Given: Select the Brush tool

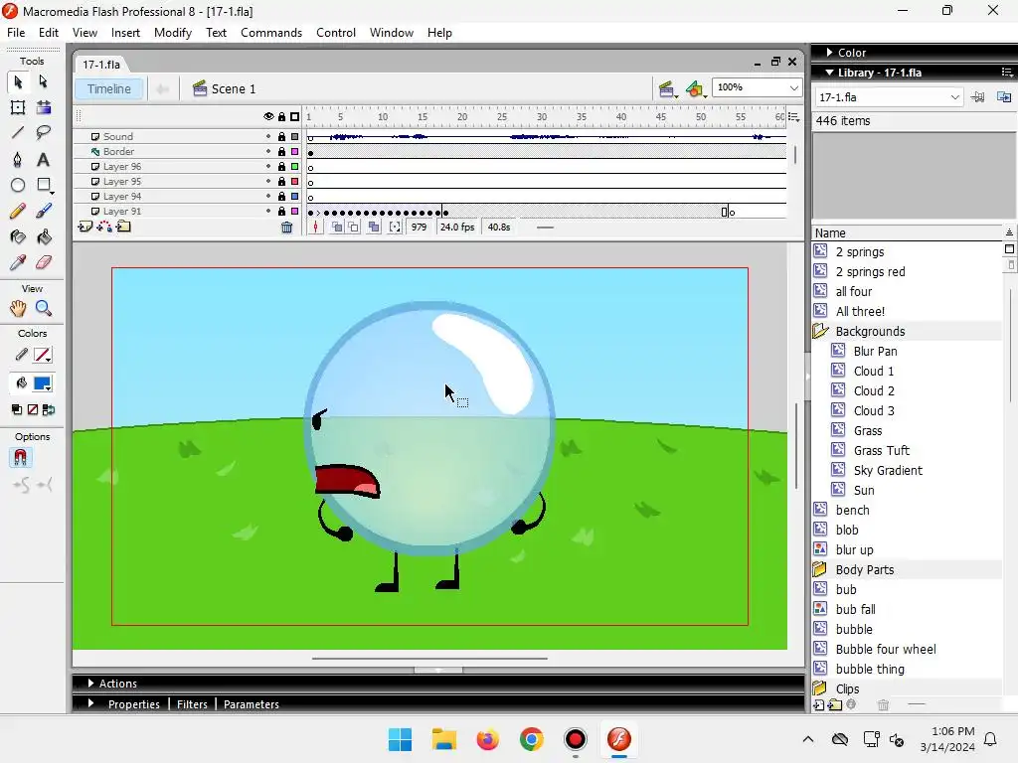Looking at the screenshot, I should (44, 211).
